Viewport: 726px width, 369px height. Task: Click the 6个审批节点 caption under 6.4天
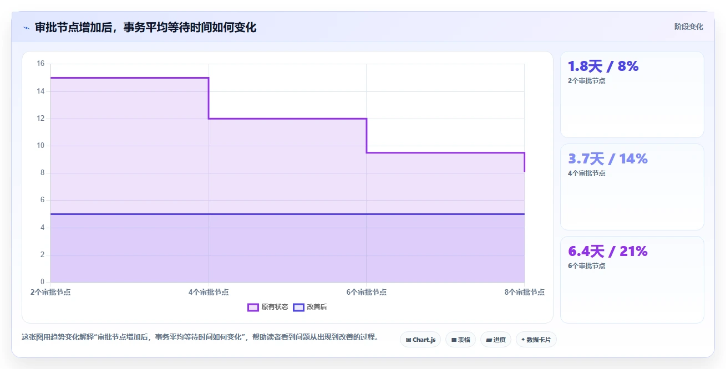(587, 266)
